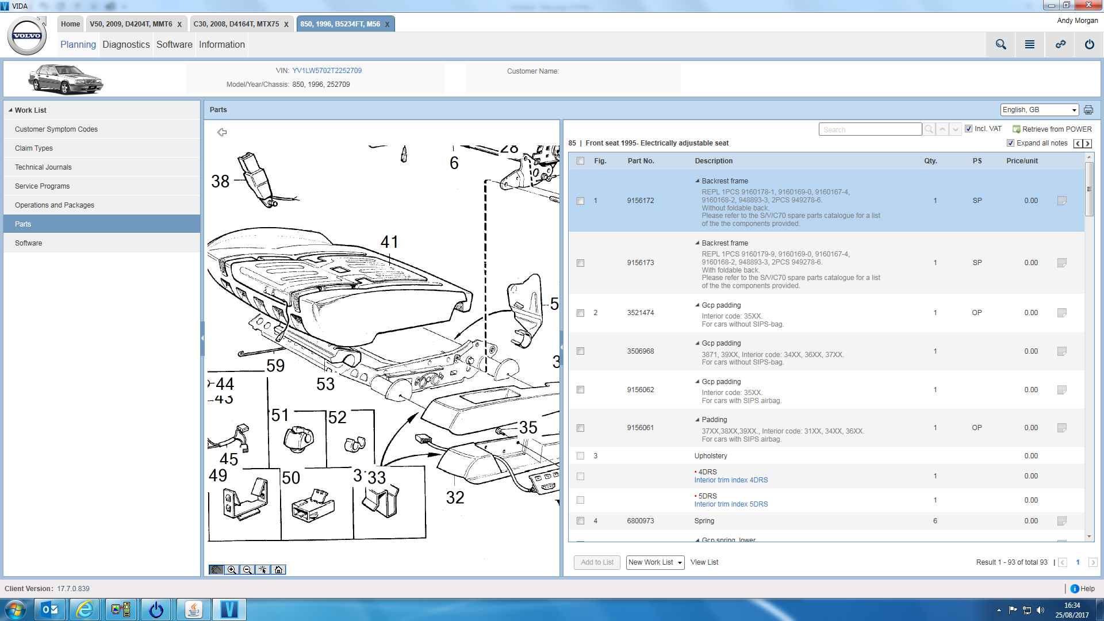Viewport: 1104px width, 621px height.
Task: Open the English, GB language dropdown
Action: coord(1039,110)
